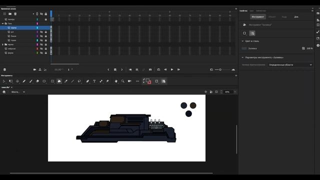Activate the Paint Bucket tool in the toolbar
This screenshot has width=320, height=180.
point(59,81)
